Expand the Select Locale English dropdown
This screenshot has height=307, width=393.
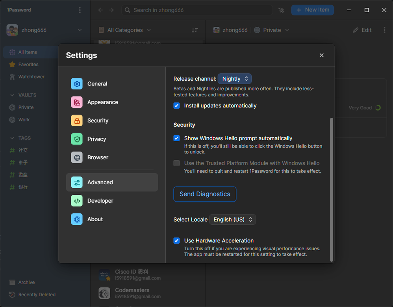[x=232, y=220]
